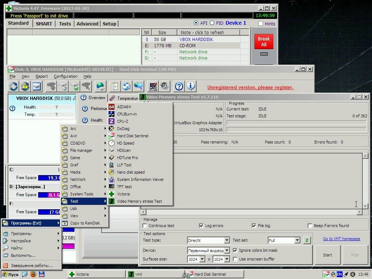Open Test type DirectX dropdown

pos(227,240)
